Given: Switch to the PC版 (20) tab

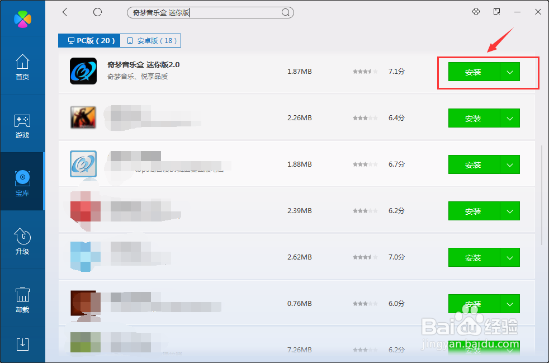Looking at the screenshot, I should click(x=89, y=41).
